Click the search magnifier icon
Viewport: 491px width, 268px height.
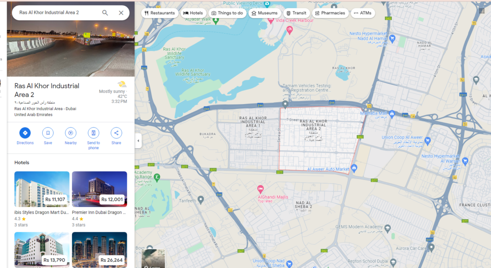[105, 13]
